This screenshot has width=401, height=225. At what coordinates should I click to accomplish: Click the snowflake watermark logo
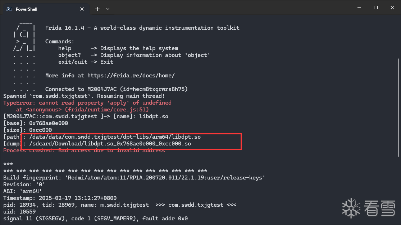(351, 207)
